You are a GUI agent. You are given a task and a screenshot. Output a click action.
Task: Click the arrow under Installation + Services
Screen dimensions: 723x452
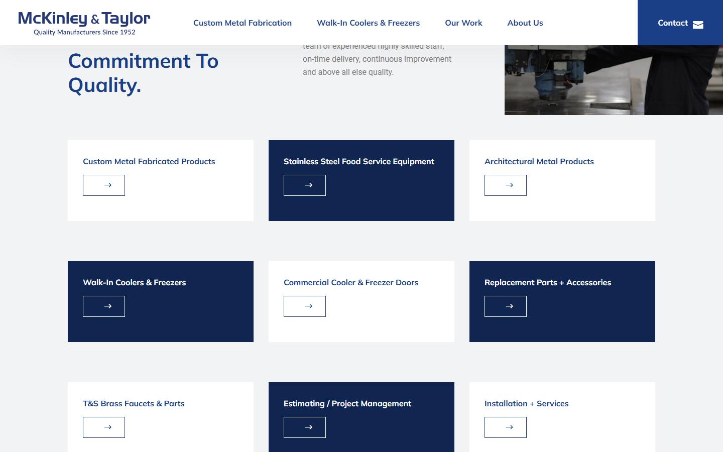[x=506, y=427]
